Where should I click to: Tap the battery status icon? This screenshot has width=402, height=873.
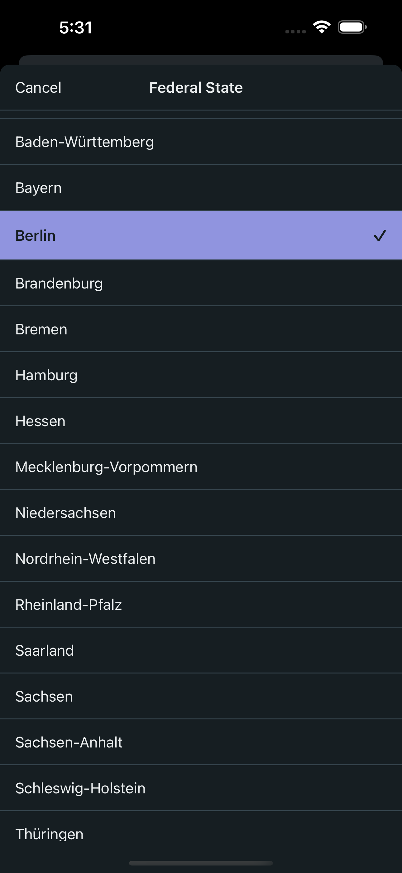tap(352, 27)
